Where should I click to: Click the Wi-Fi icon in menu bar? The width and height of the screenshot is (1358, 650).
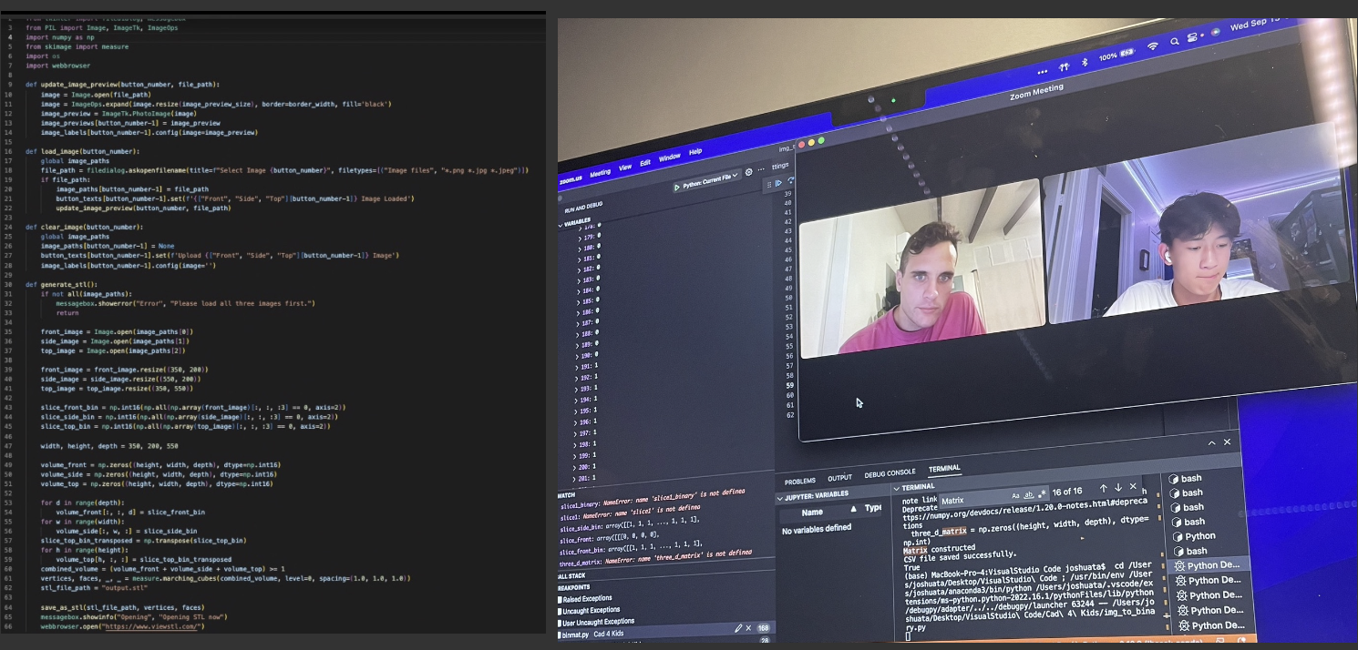[x=1152, y=46]
